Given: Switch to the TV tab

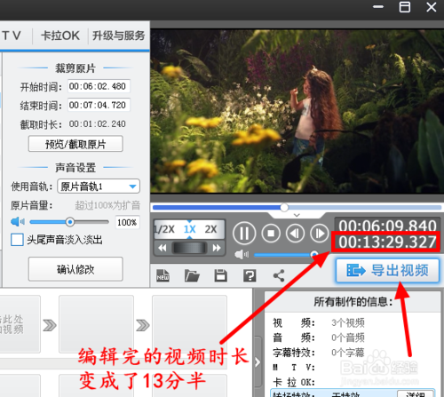Looking at the screenshot, I should 12,36.
